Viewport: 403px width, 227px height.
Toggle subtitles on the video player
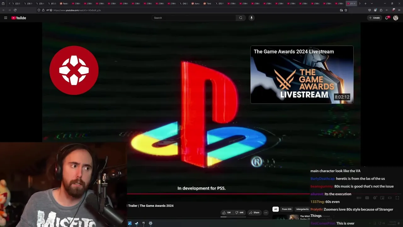tap(367, 198)
